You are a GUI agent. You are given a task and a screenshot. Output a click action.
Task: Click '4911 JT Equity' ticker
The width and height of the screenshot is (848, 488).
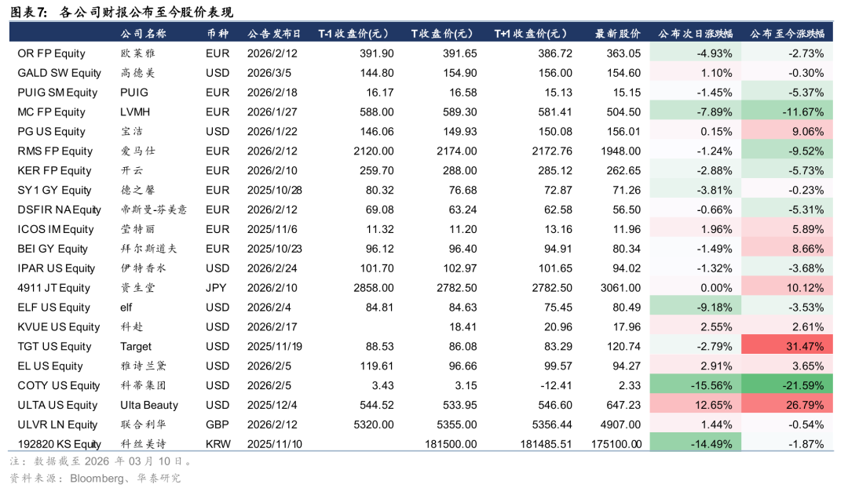pyautogui.click(x=53, y=287)
